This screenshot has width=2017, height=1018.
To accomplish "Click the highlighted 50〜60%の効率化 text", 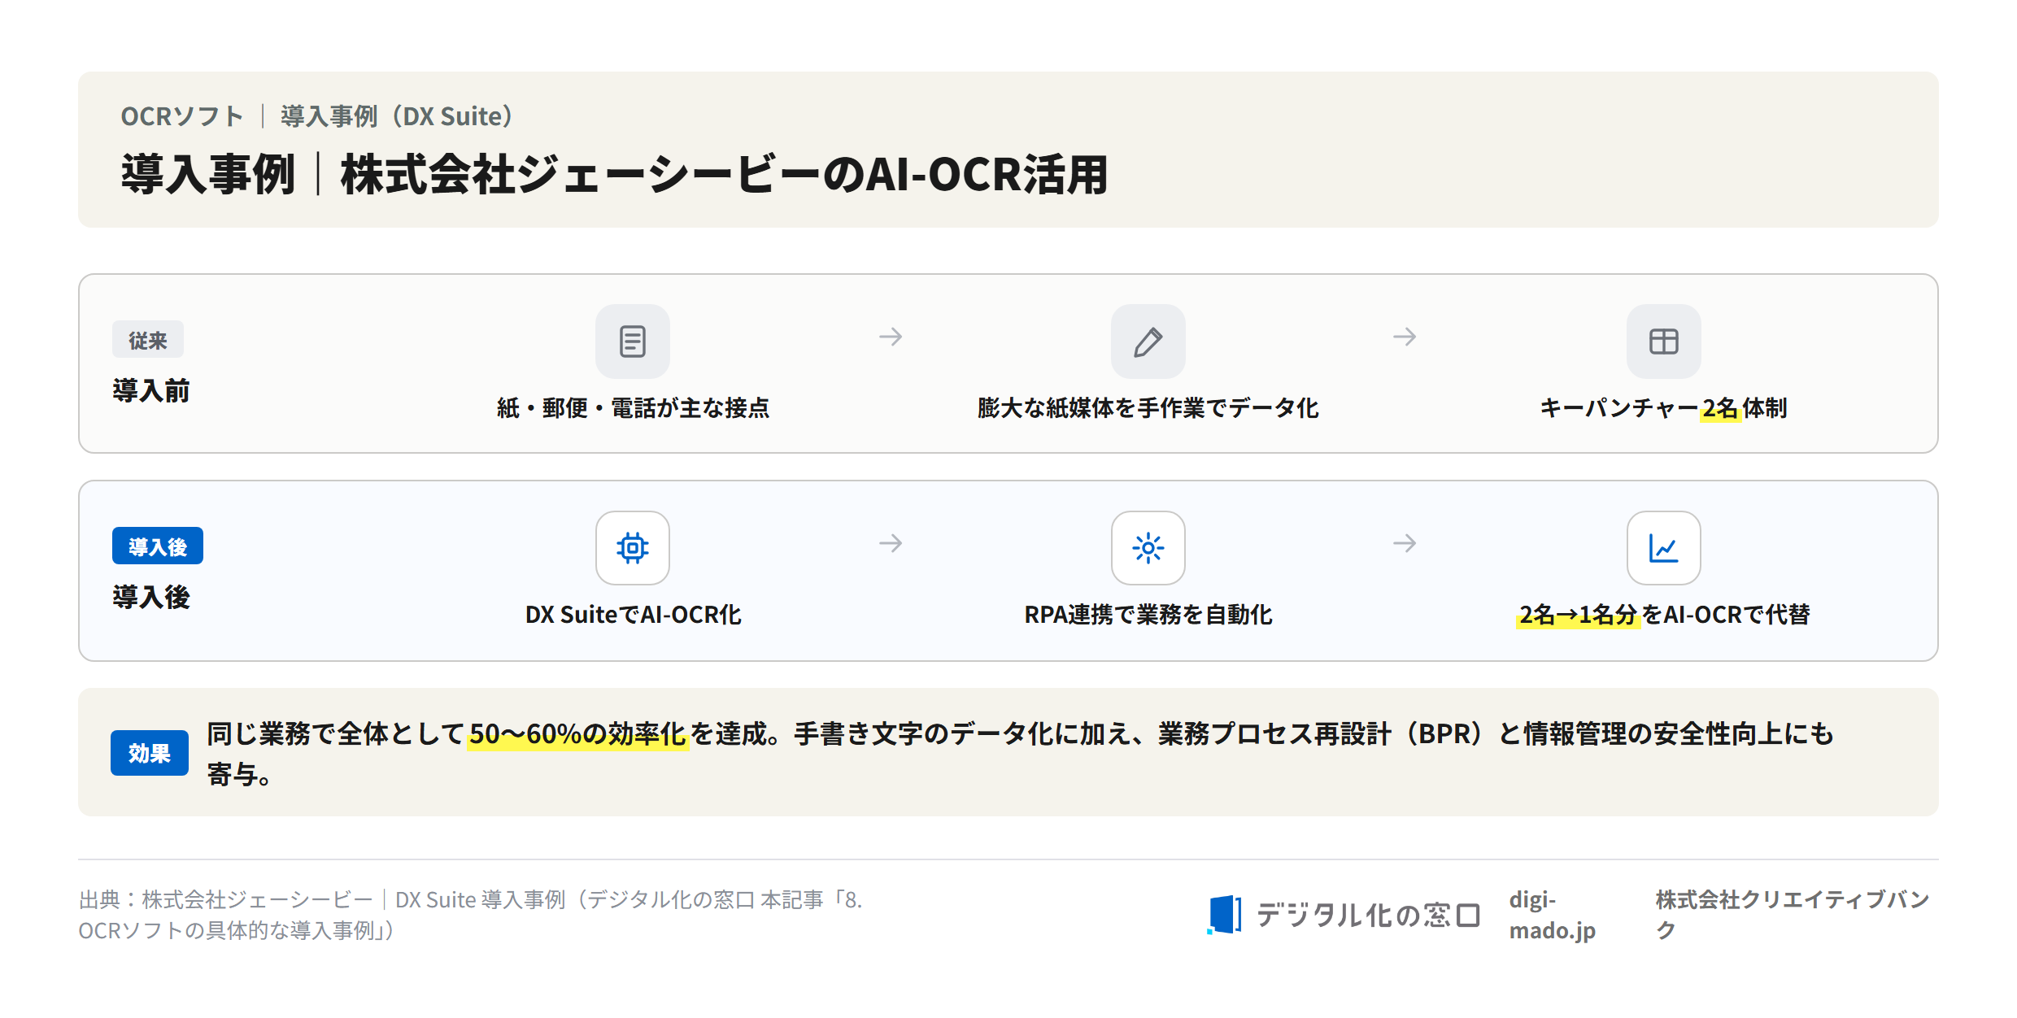I will (x=578, y=734).
